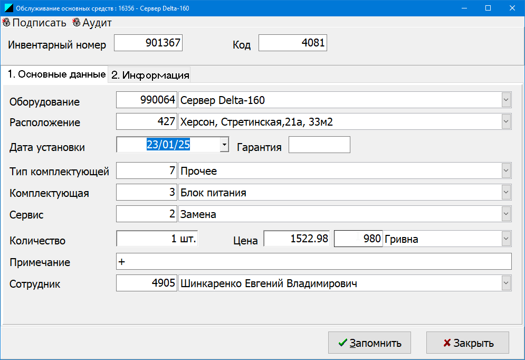Select the Замена combo box
The height and width of the screenshot is (360, 525).
pos(345,214)
